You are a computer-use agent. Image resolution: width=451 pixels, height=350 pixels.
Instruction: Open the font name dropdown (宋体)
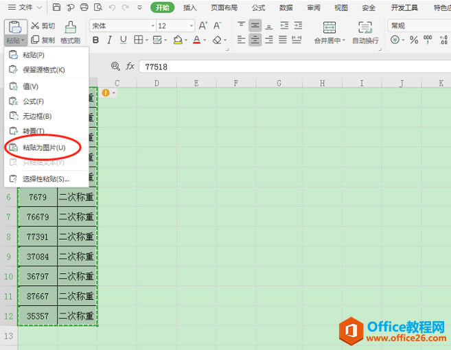coord(152,26)
